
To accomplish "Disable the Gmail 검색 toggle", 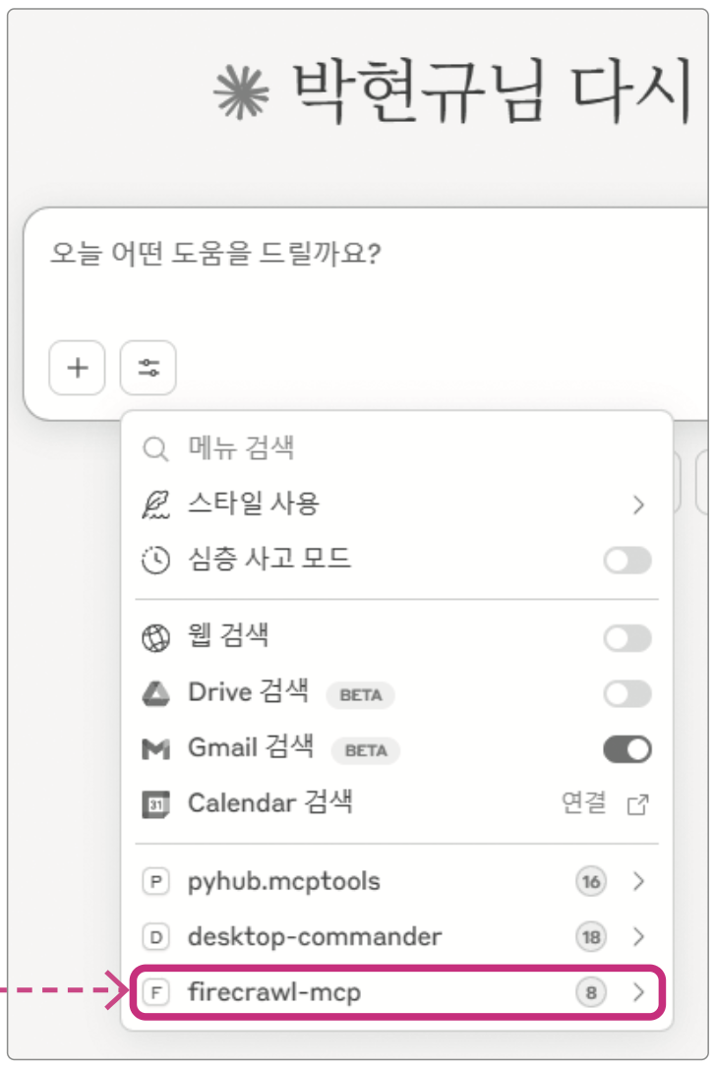I will 626,749.
